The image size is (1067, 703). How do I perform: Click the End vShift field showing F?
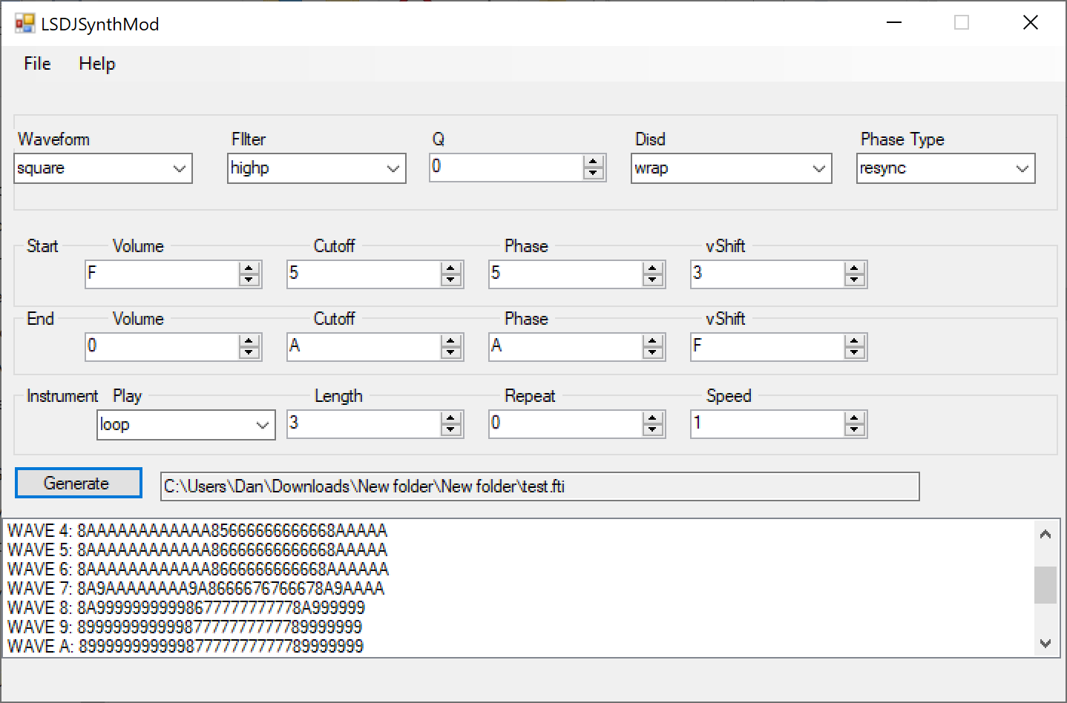click(768, 347)
